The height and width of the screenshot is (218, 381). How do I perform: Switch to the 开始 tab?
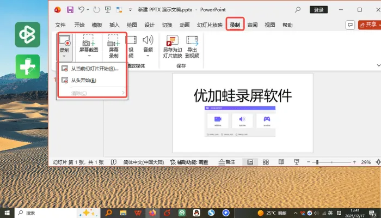[79, 25]
